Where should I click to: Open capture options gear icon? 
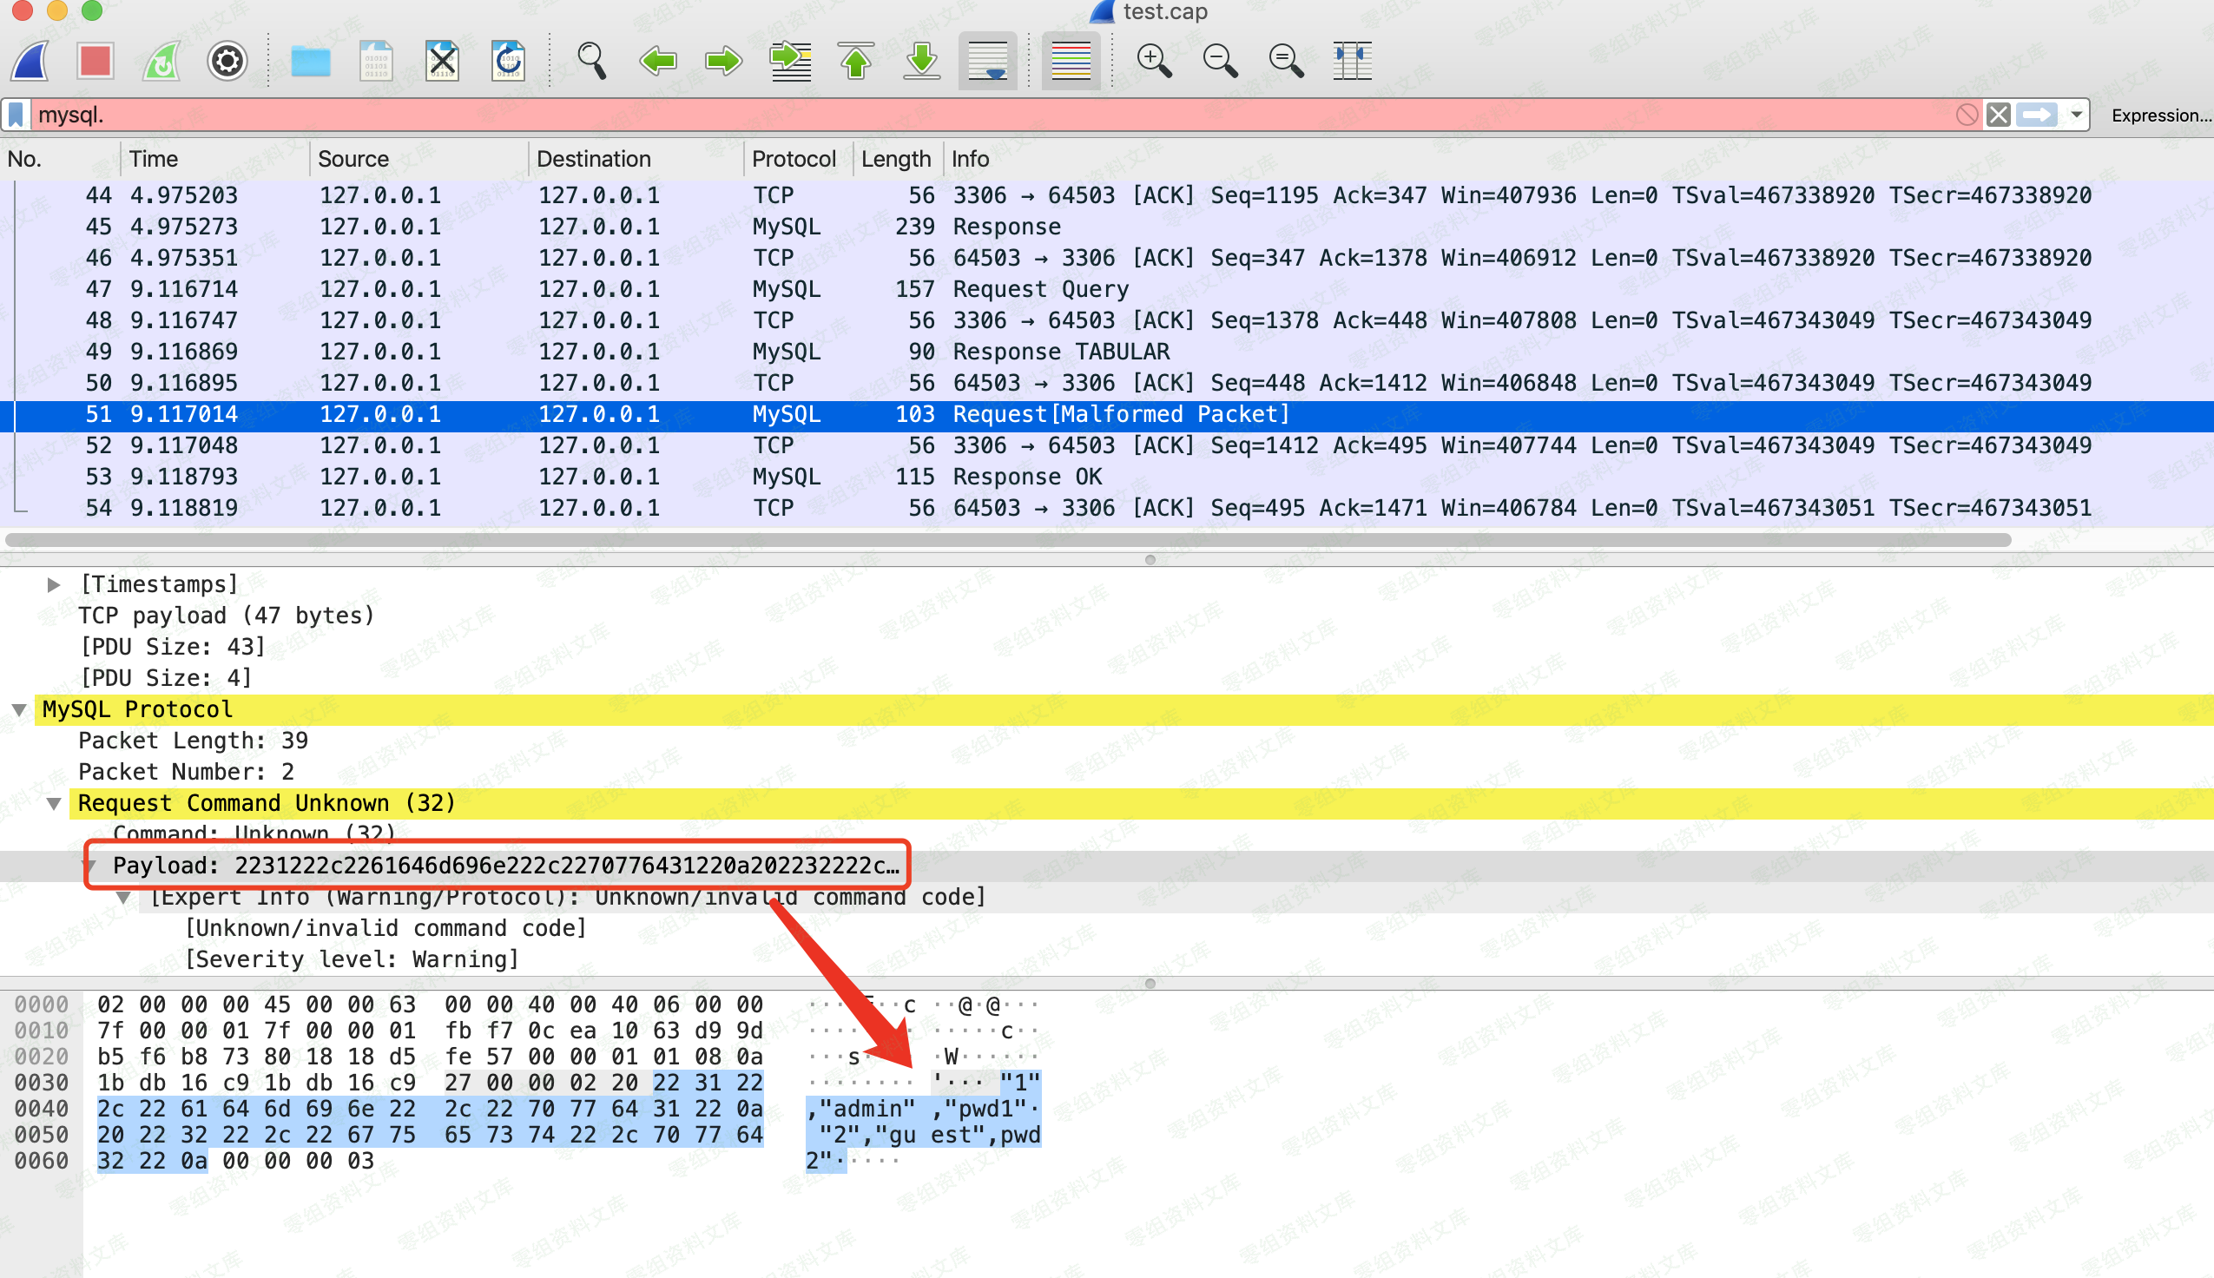pyautogui.click(x=227, y=61)
